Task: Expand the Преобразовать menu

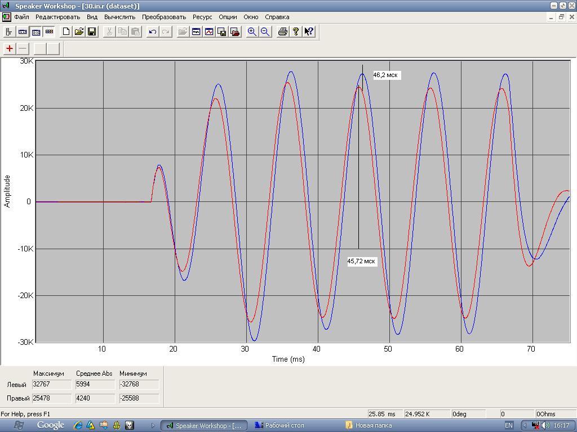Action: [x=164, y=17]
